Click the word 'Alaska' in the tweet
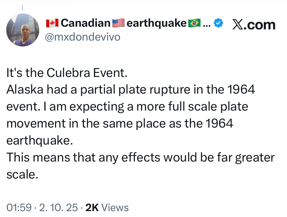 pyautogui.click(x=25, y=89)
